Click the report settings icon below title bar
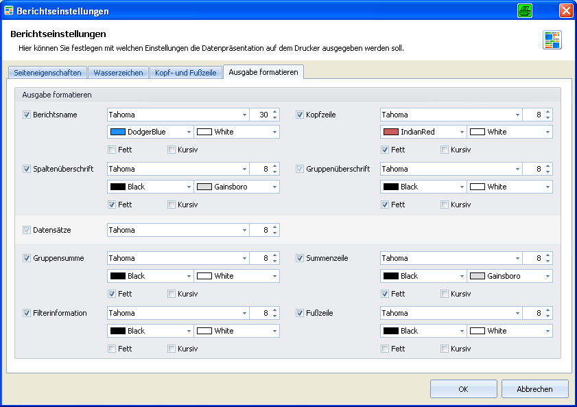The width and height of the screenshot is (577, 407). point(552,40)
